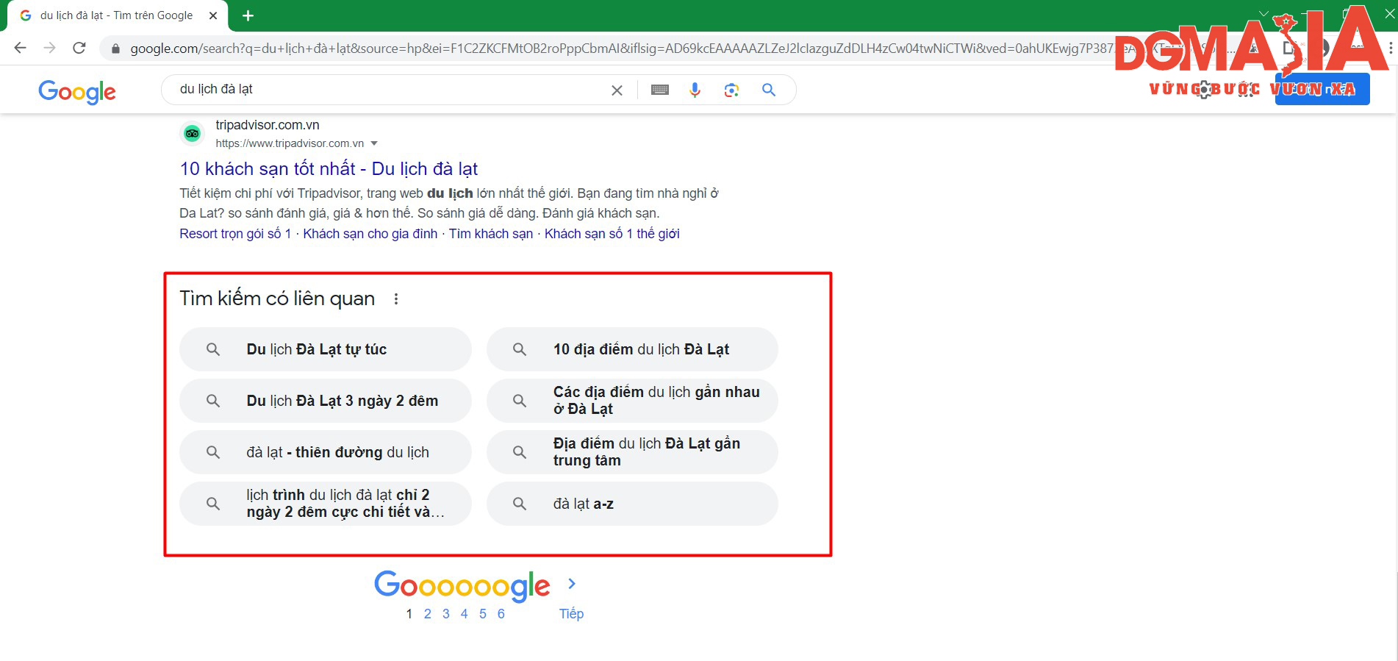This screenshot has height=661, width=1398.
Task: Click the padlock site info icon
Action: tap(115, 49)
